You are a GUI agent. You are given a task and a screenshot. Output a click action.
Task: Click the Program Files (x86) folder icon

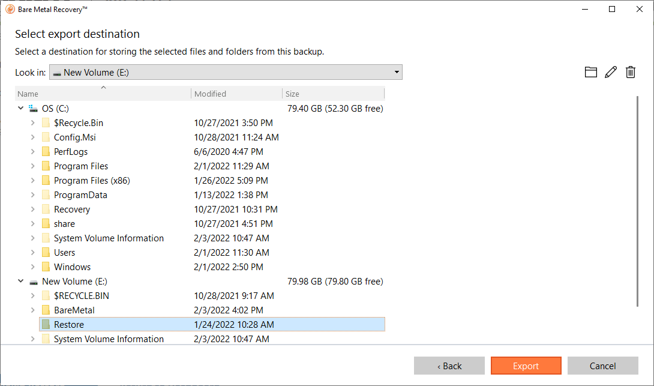coord(46,181)
